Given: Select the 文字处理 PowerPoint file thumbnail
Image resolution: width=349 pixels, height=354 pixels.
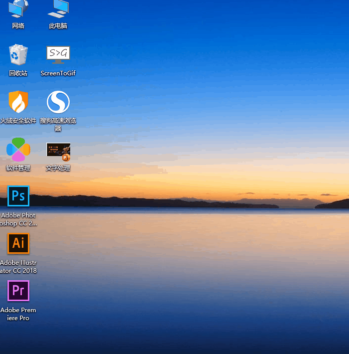Looking at the screenshot, I should point(58,152).
